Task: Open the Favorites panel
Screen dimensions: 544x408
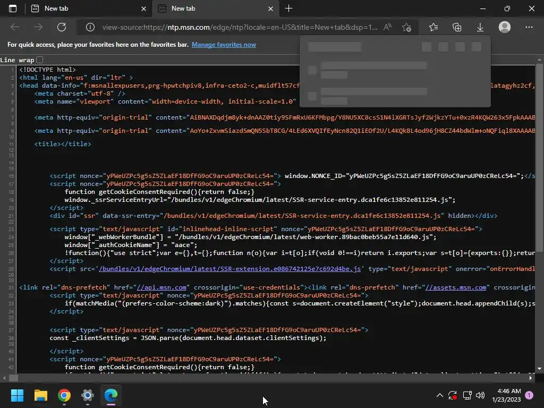Action: [433, 27]
